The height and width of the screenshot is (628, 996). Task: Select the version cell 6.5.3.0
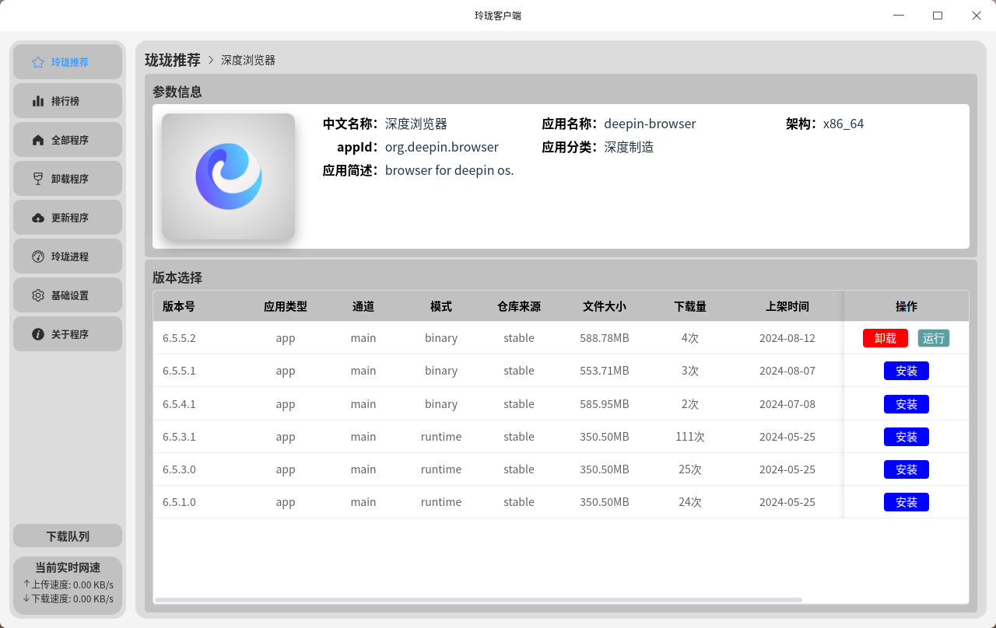[x=179, y=469]
